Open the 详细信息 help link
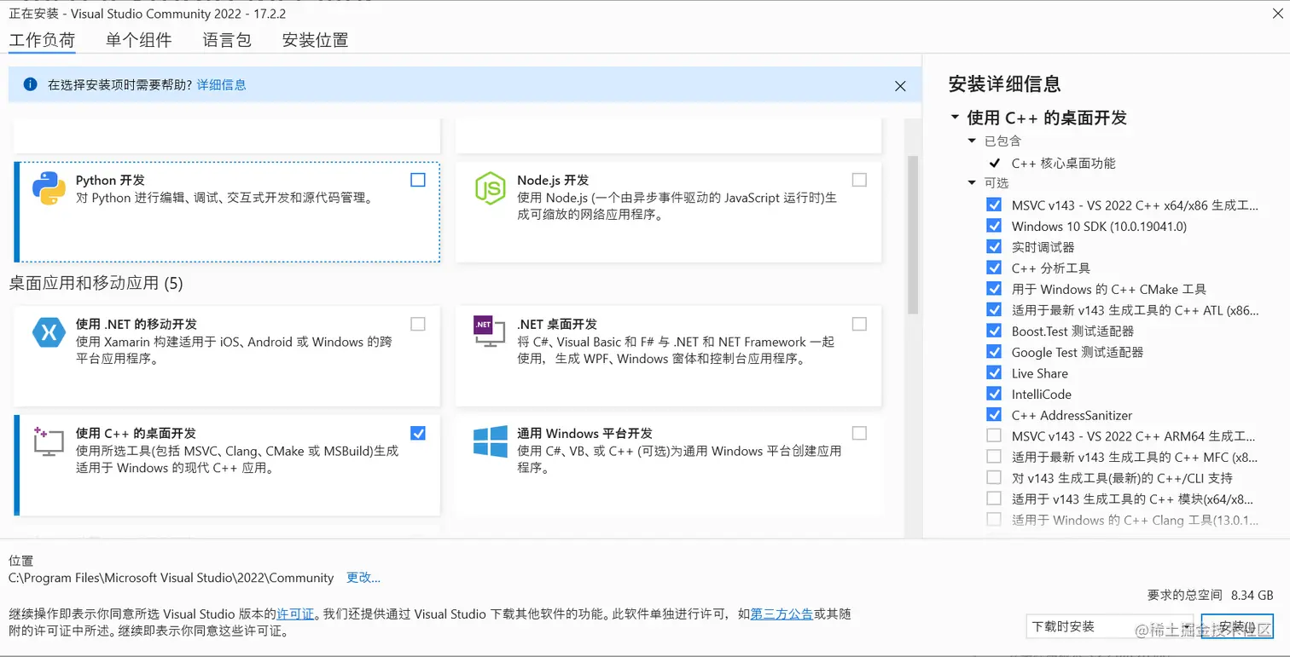 tap(222, 84)
